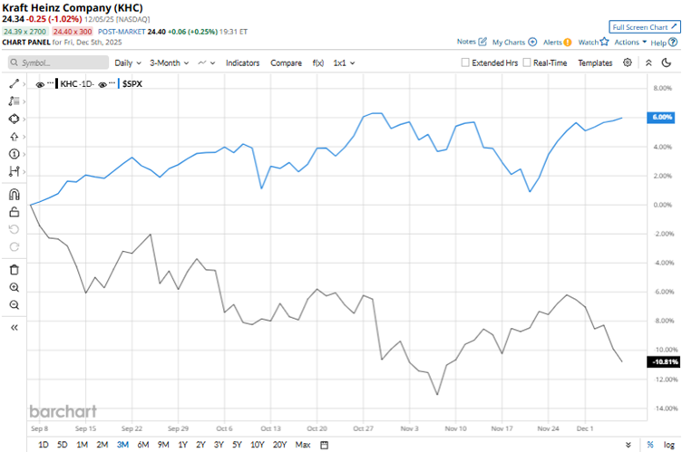Viewport: 682px width, 452px height.
Task: Open Notes editor
Action: [472, 42]
